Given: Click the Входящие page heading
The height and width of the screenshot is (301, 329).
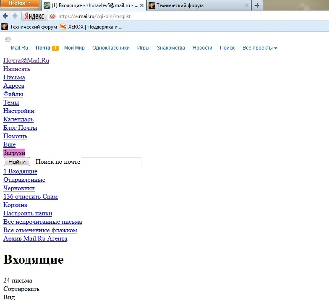Looking at the screenshot, I should (x=34, y=259).
